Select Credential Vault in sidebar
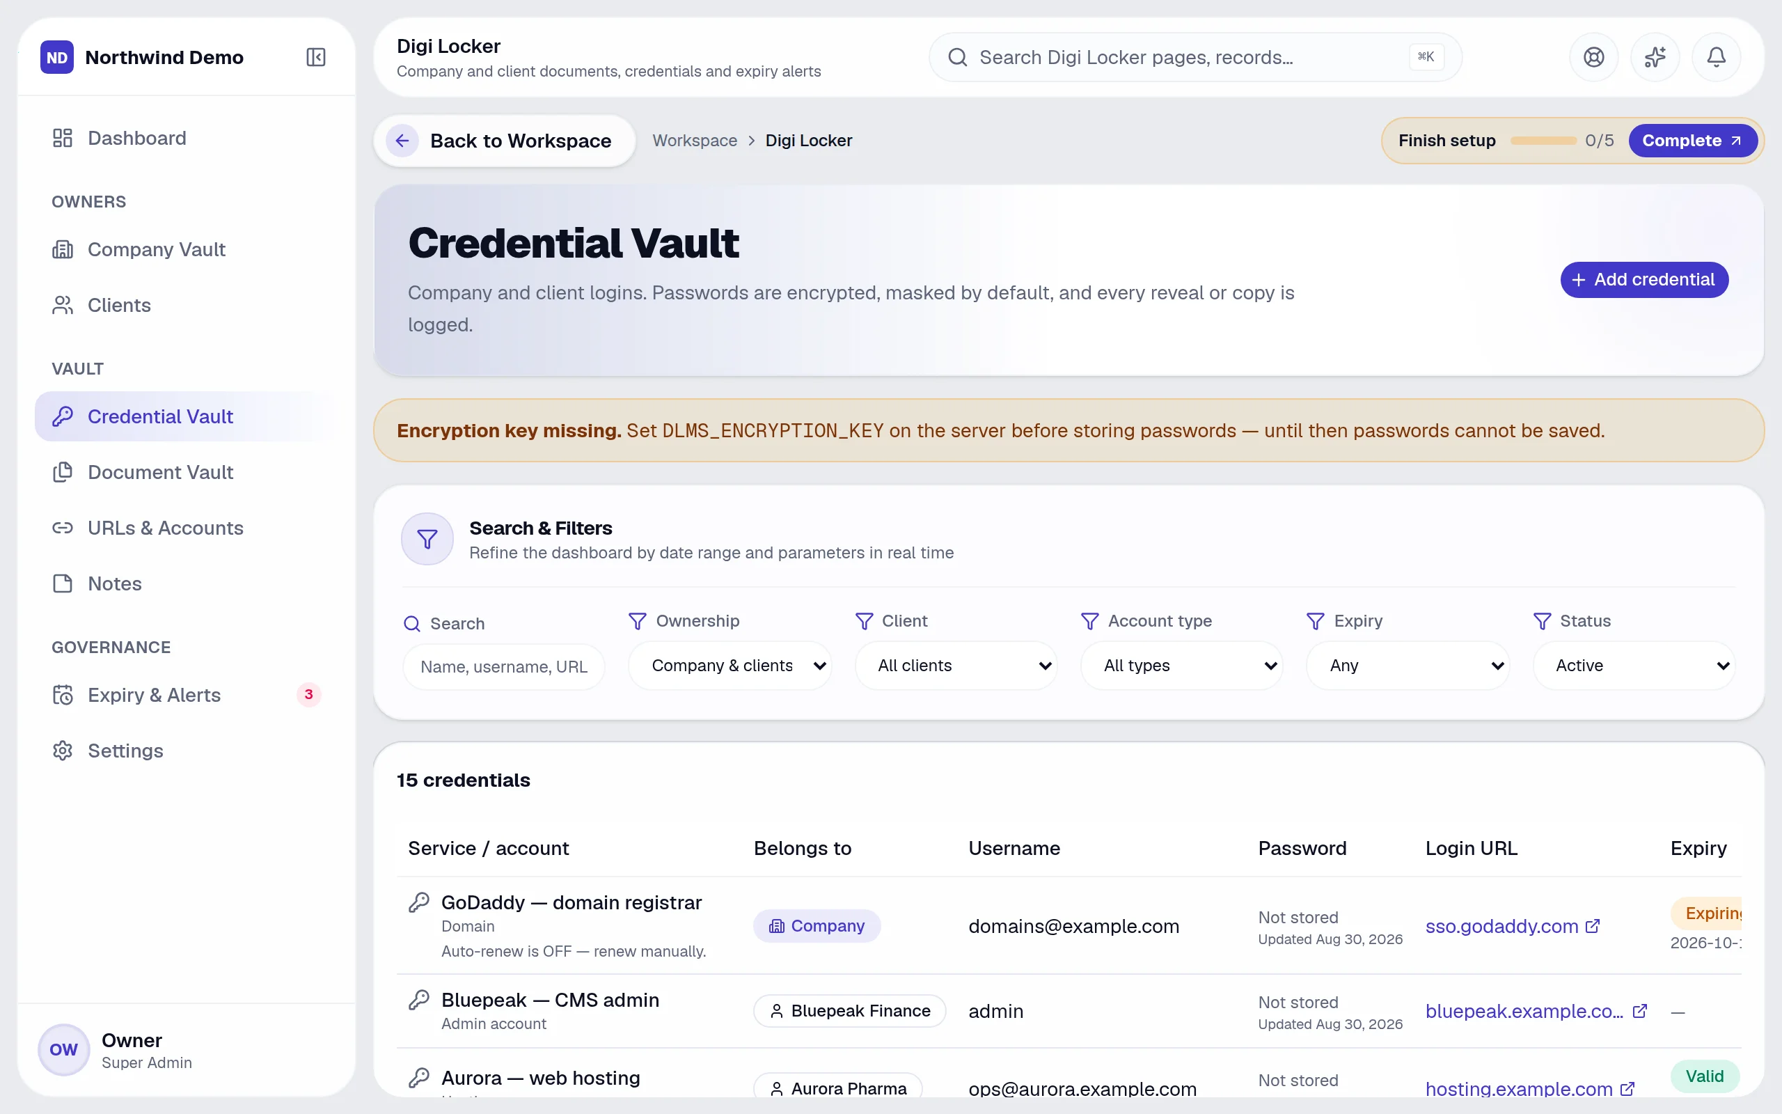 click(x=186, y=416)
